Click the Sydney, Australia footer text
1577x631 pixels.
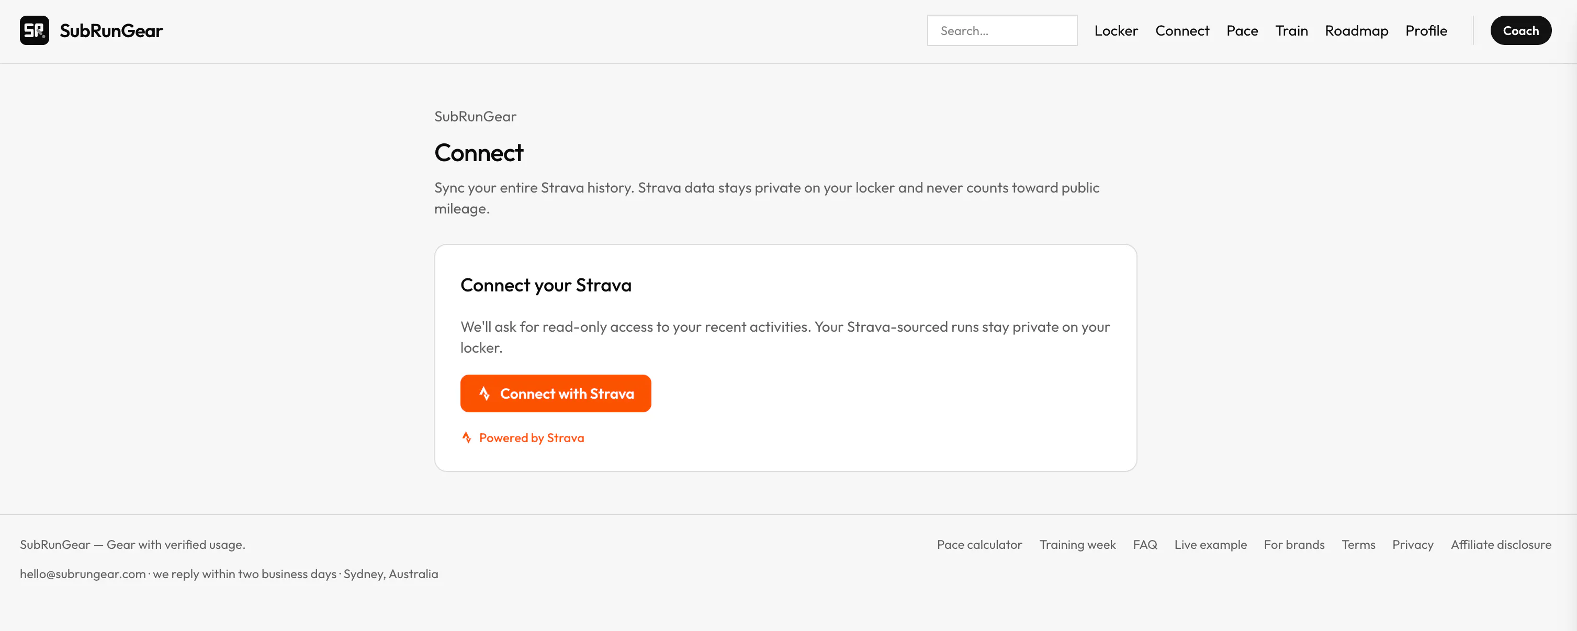(390, 574)
